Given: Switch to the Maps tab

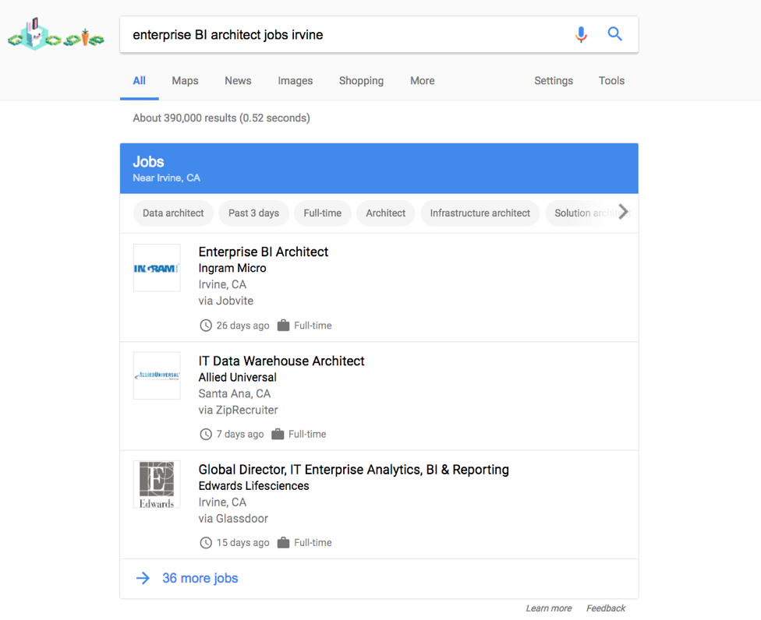Looking at the screenshot, I should [185, 81].
